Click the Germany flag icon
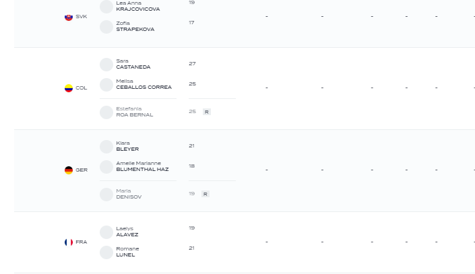The width and height of the screenshot is (475, 274). 69,170
